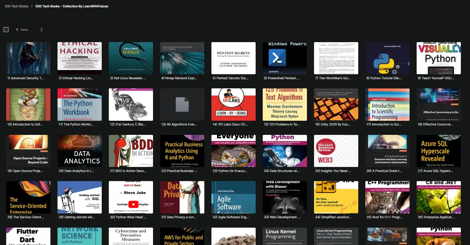This screenshot has width=470, height=245.
Task: Select the '34) Simplified JavaScri...' label
Action: 333,217
